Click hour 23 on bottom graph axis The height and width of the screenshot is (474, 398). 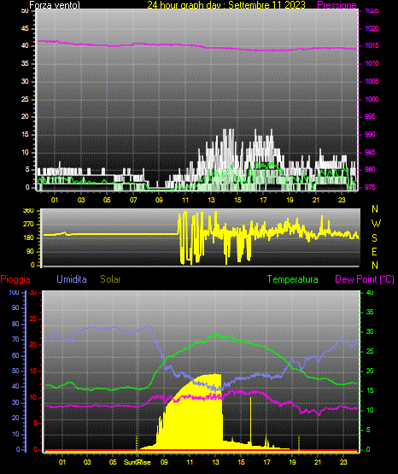click(343, 462)
